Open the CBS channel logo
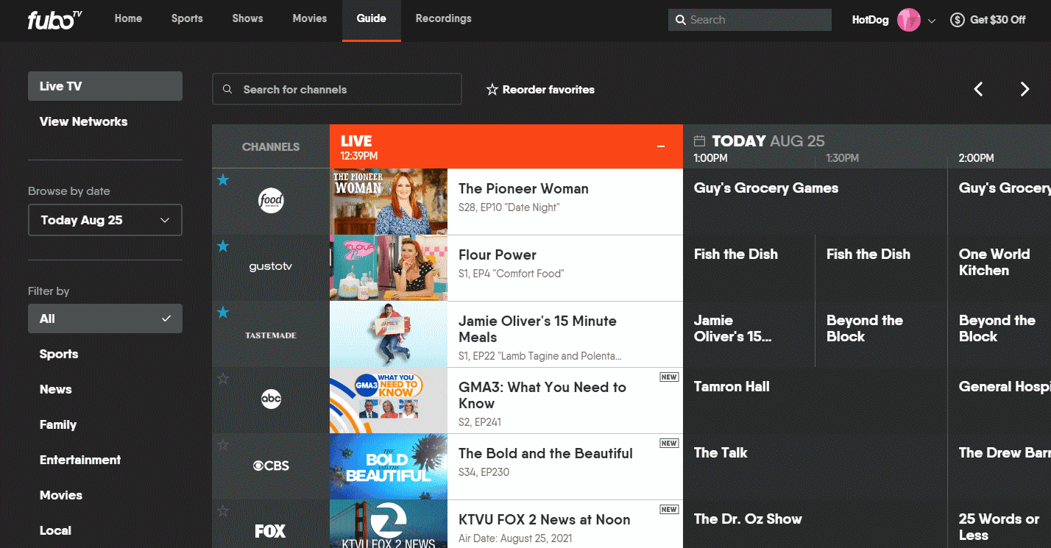Viewport: 1051px width, 548px height. pyautogui.click(x=271, y=466)
